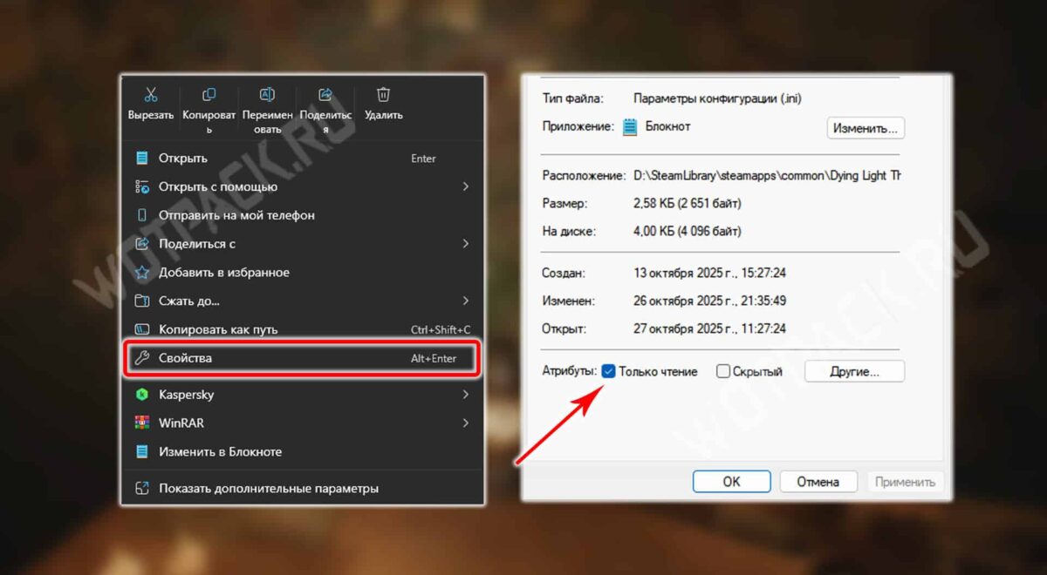Click the Share (Поделиться) icon in top row
The height and width of the screenshot is (575, 1047).
pos(325,95)
